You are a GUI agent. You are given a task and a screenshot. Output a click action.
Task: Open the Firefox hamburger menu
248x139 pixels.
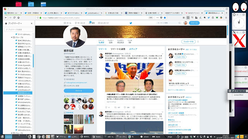coord(226,18)
